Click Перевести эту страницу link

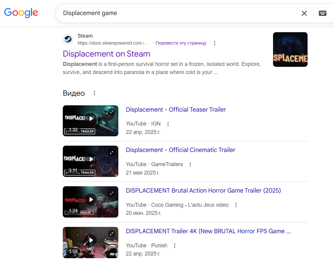tap(181, 43)
